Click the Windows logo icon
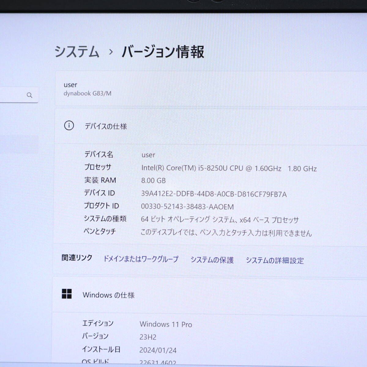Screen dimensions: 367x367 pyautogui.click(x=67, y=294)
